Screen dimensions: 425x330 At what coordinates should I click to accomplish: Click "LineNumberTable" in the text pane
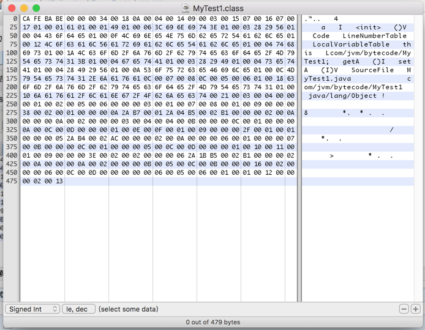click(x=375, y=35)
